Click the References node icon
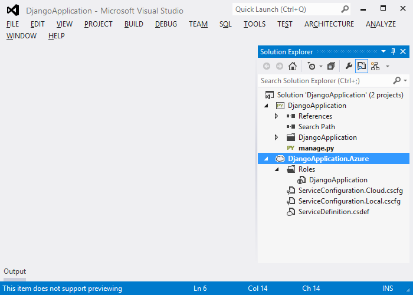Screen dimensions: 413x295 coord(291,116)
